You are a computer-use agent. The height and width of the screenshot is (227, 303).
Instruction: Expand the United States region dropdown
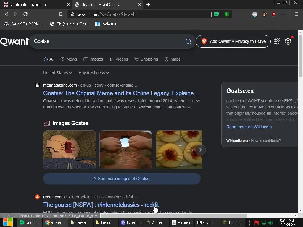57,73
